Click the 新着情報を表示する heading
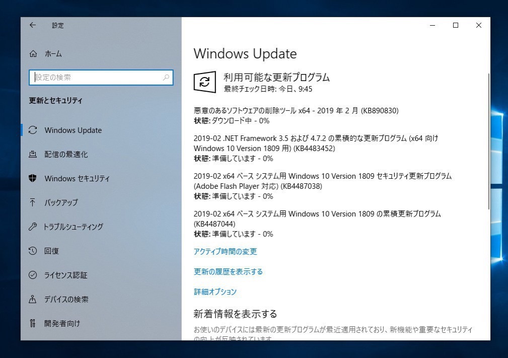The image size is (508, 358). (235, 314)
